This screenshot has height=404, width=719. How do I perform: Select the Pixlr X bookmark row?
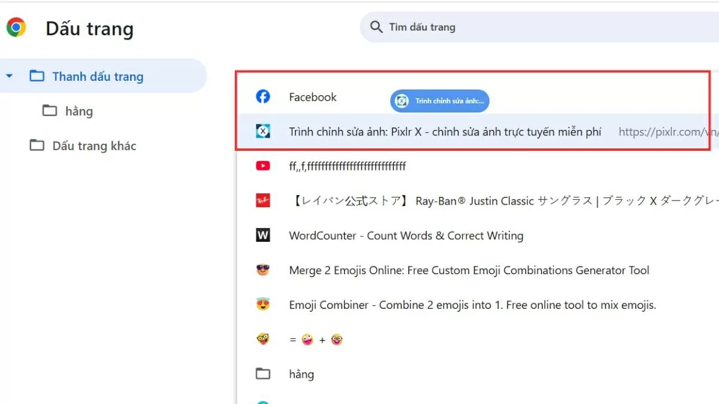click(x=443, y=131)
